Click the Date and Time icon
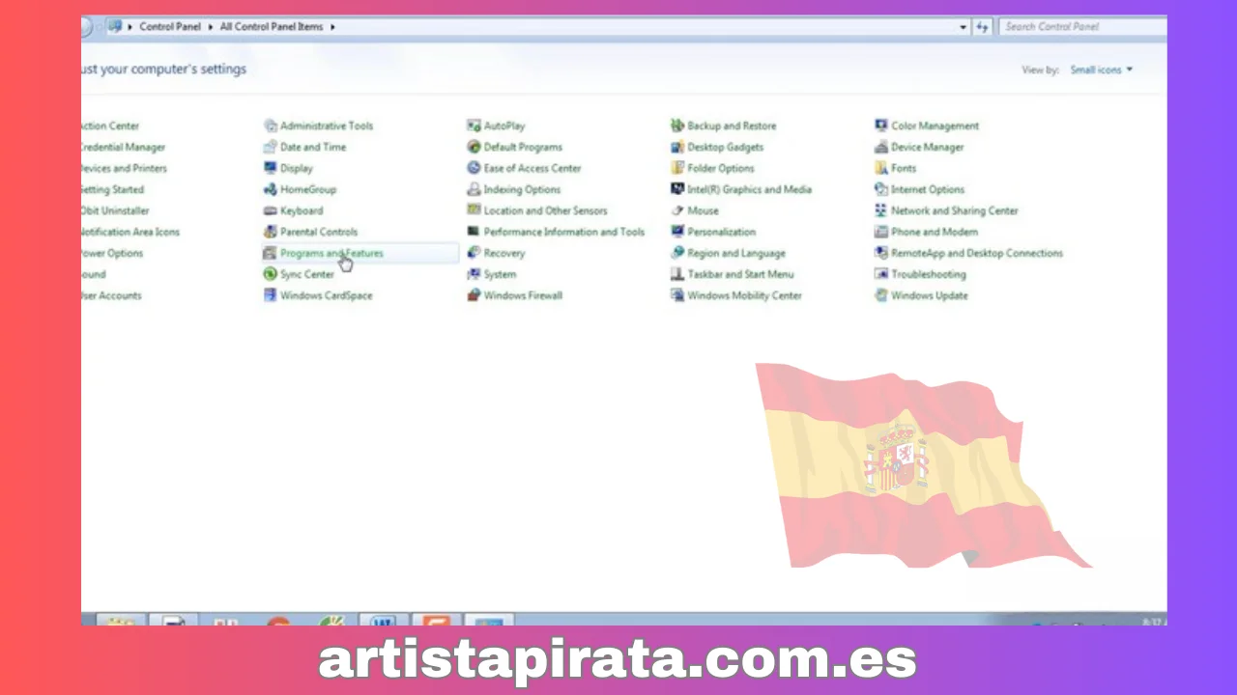The height and width of the screenshot is (695, 1237). (x=271, y=147)
